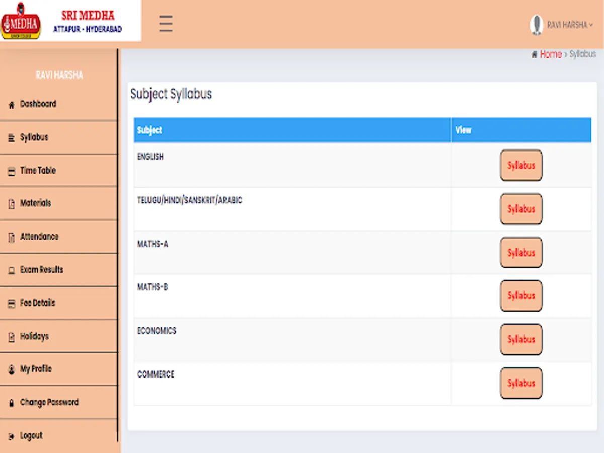604x453 pixels.
Task: Click RAVI HARSHA name in sidebar
Action: pyautogui.click(x=59, y=75)
